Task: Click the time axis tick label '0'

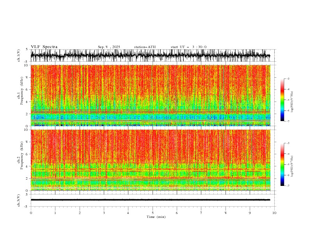Action: point(31,213)
